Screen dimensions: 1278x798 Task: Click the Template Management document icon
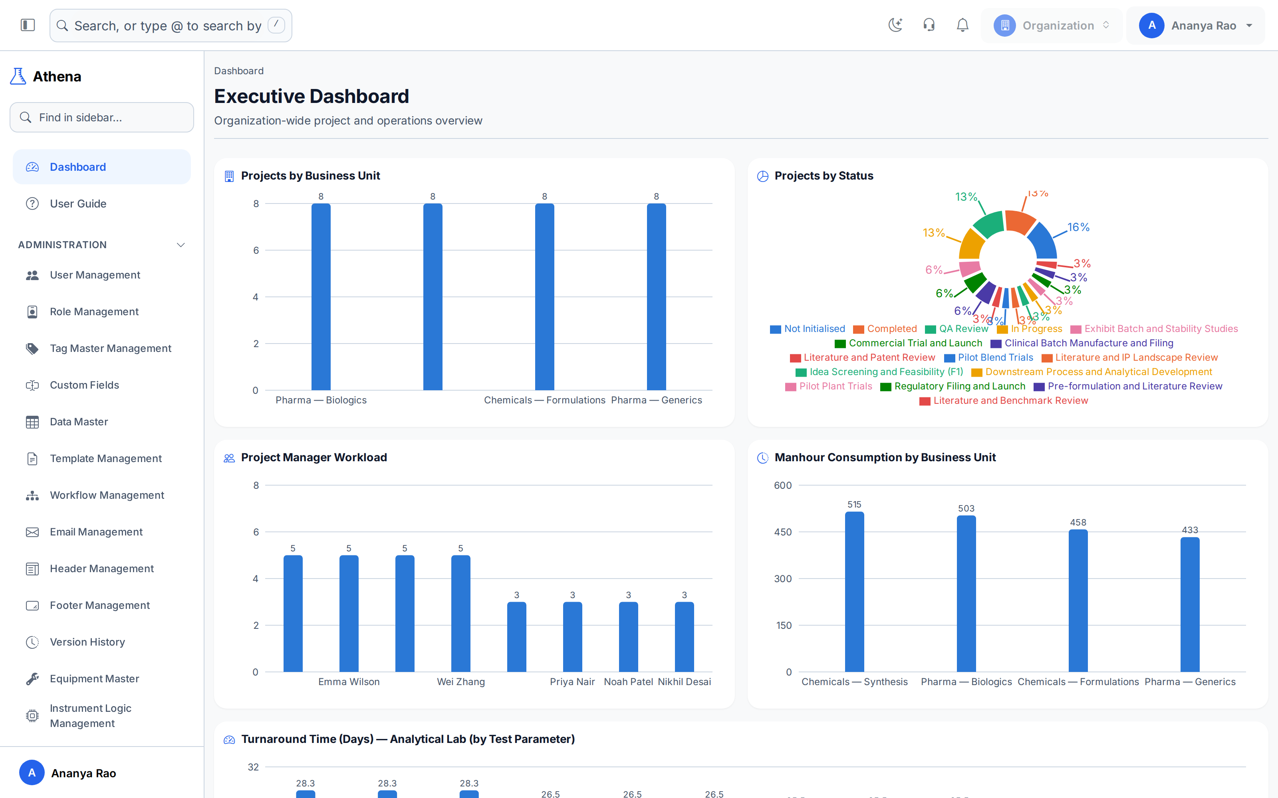coord(32,458)
